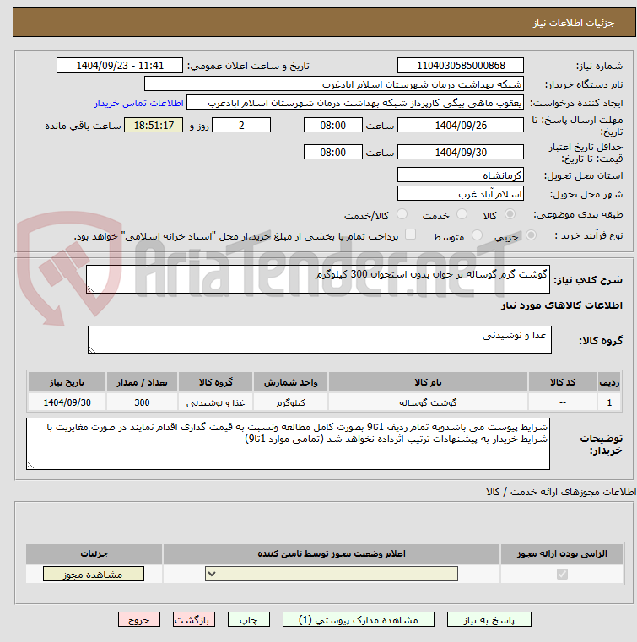Click the نام کالا column header
This screenshot has height=642, width=637.
(428, 382)
